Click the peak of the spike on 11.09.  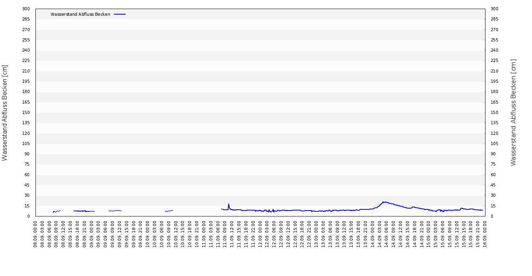coord(229,204)
